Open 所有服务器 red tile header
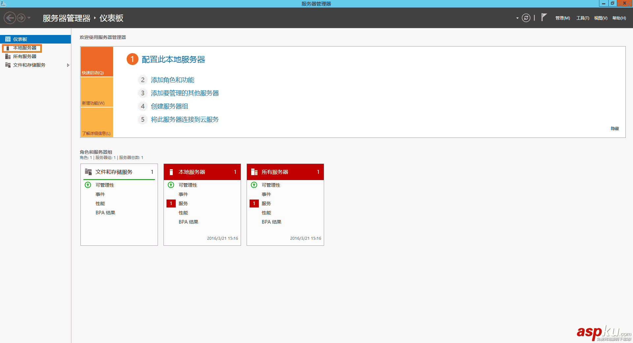This screenshot has height=343, width=633. click(285, 172)
